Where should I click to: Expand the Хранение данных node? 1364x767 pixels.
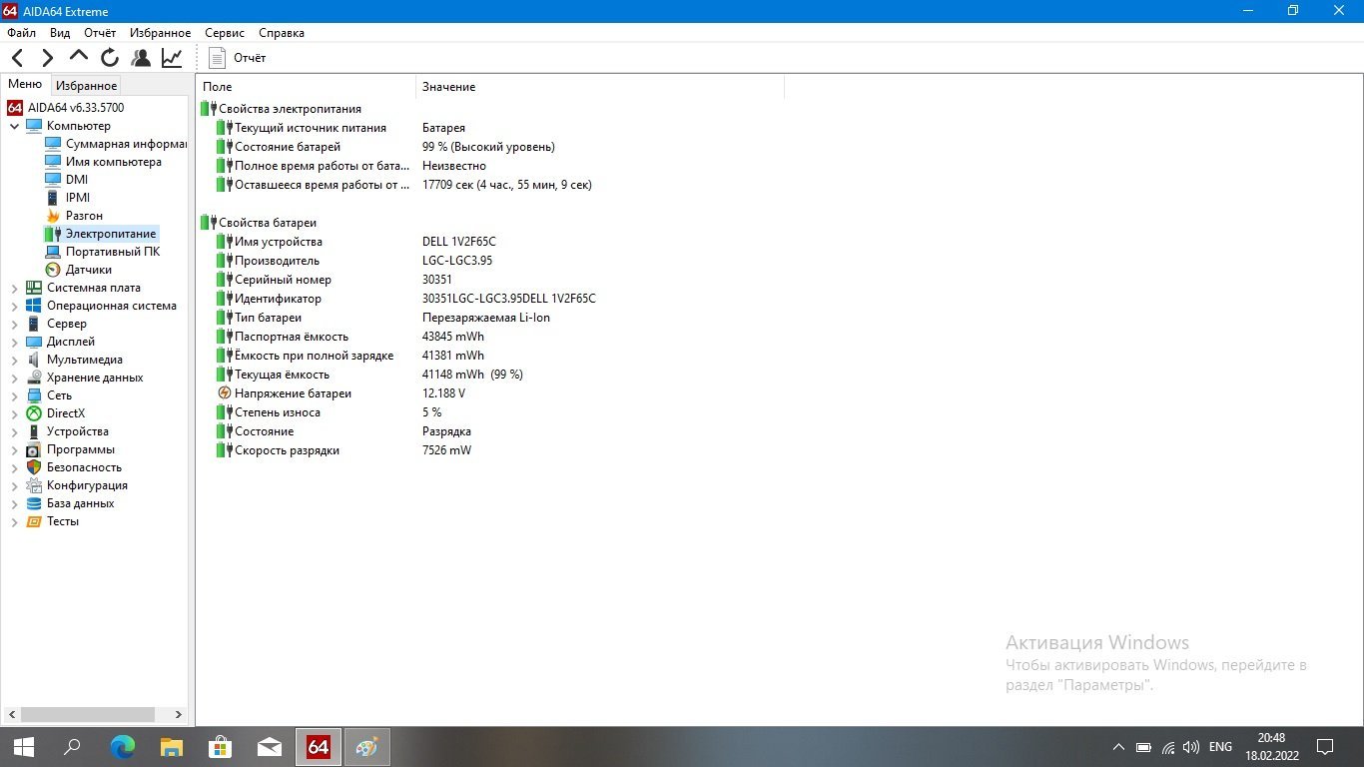pos(14,379)
